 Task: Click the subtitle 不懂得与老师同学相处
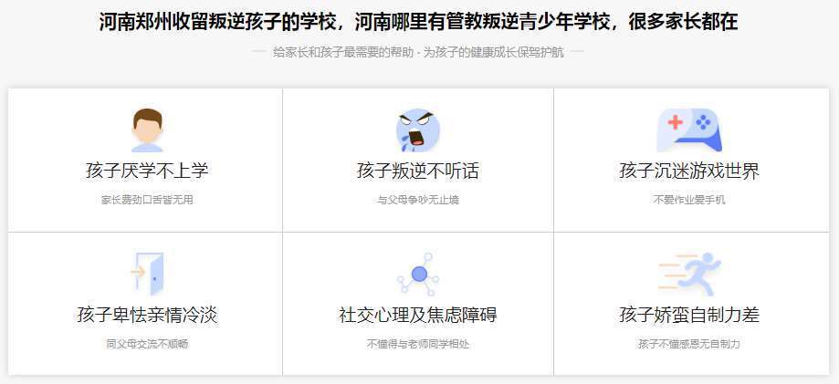pos(418,344)
